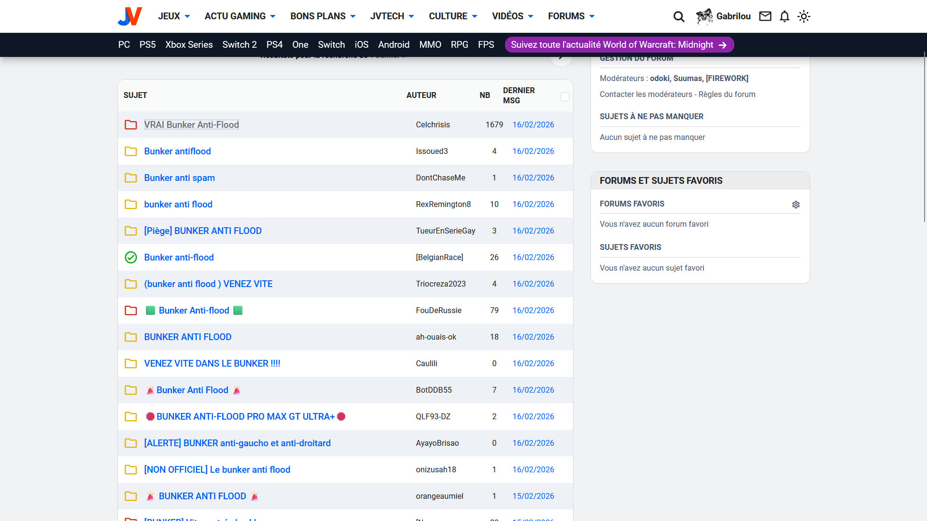Open topic BUNKER ANTI-FLOOD PRO MAX GT ULTRA+

pos(245,417)
